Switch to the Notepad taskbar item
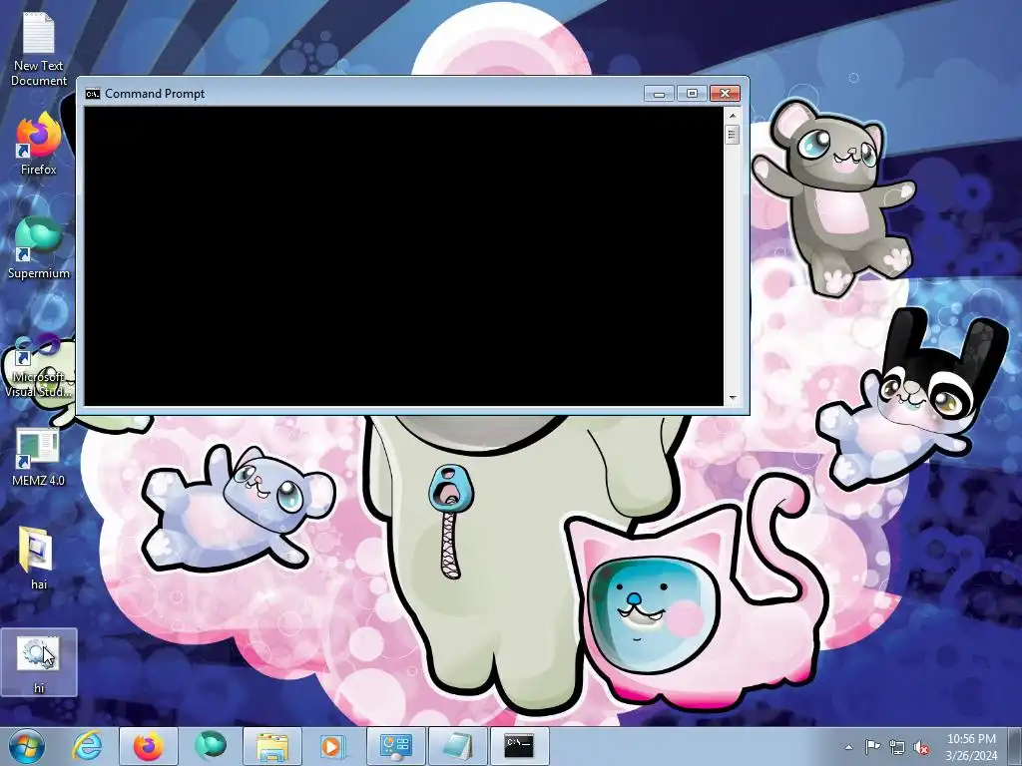Viewport: 1022px width, 766px height. tap(457, 746)
